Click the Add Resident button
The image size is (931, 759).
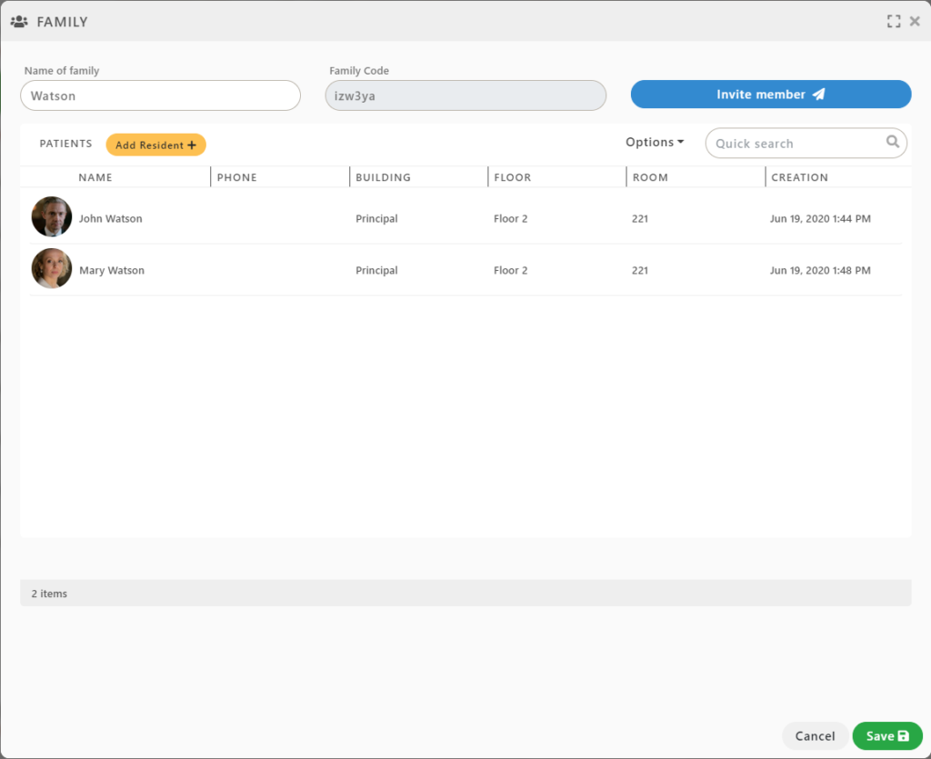[x=155, y=145]
